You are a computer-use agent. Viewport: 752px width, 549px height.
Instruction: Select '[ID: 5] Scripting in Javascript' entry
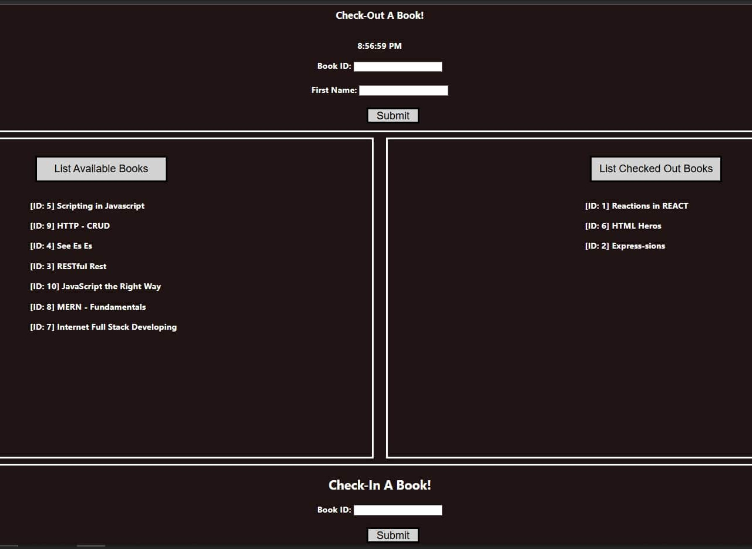pyautogui.click(x=88, y=206)
